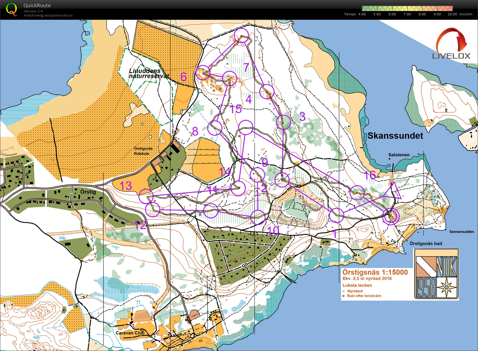Click control number 3 on the map
Viewport: 478px width, 351px height.
pyautogui.click(x=303, y=116)
